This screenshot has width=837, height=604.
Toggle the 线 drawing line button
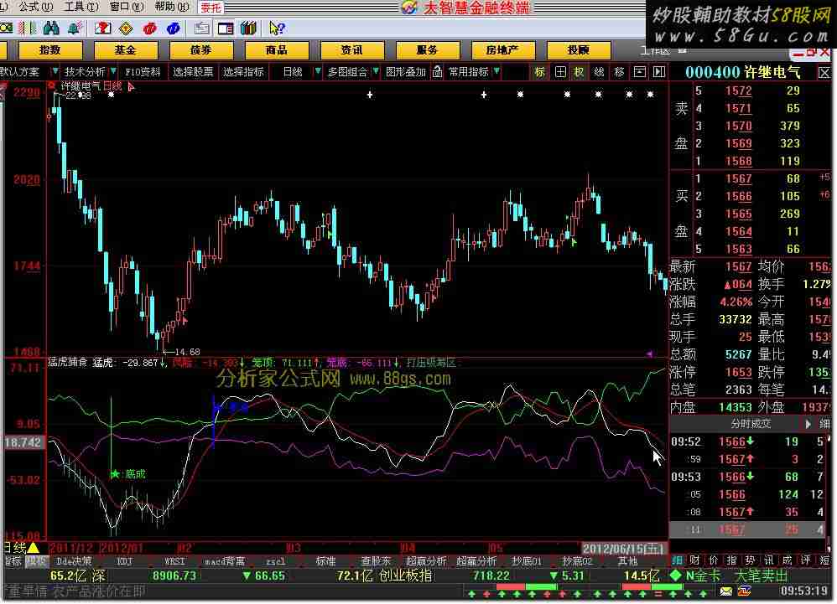tap(599, 71)
